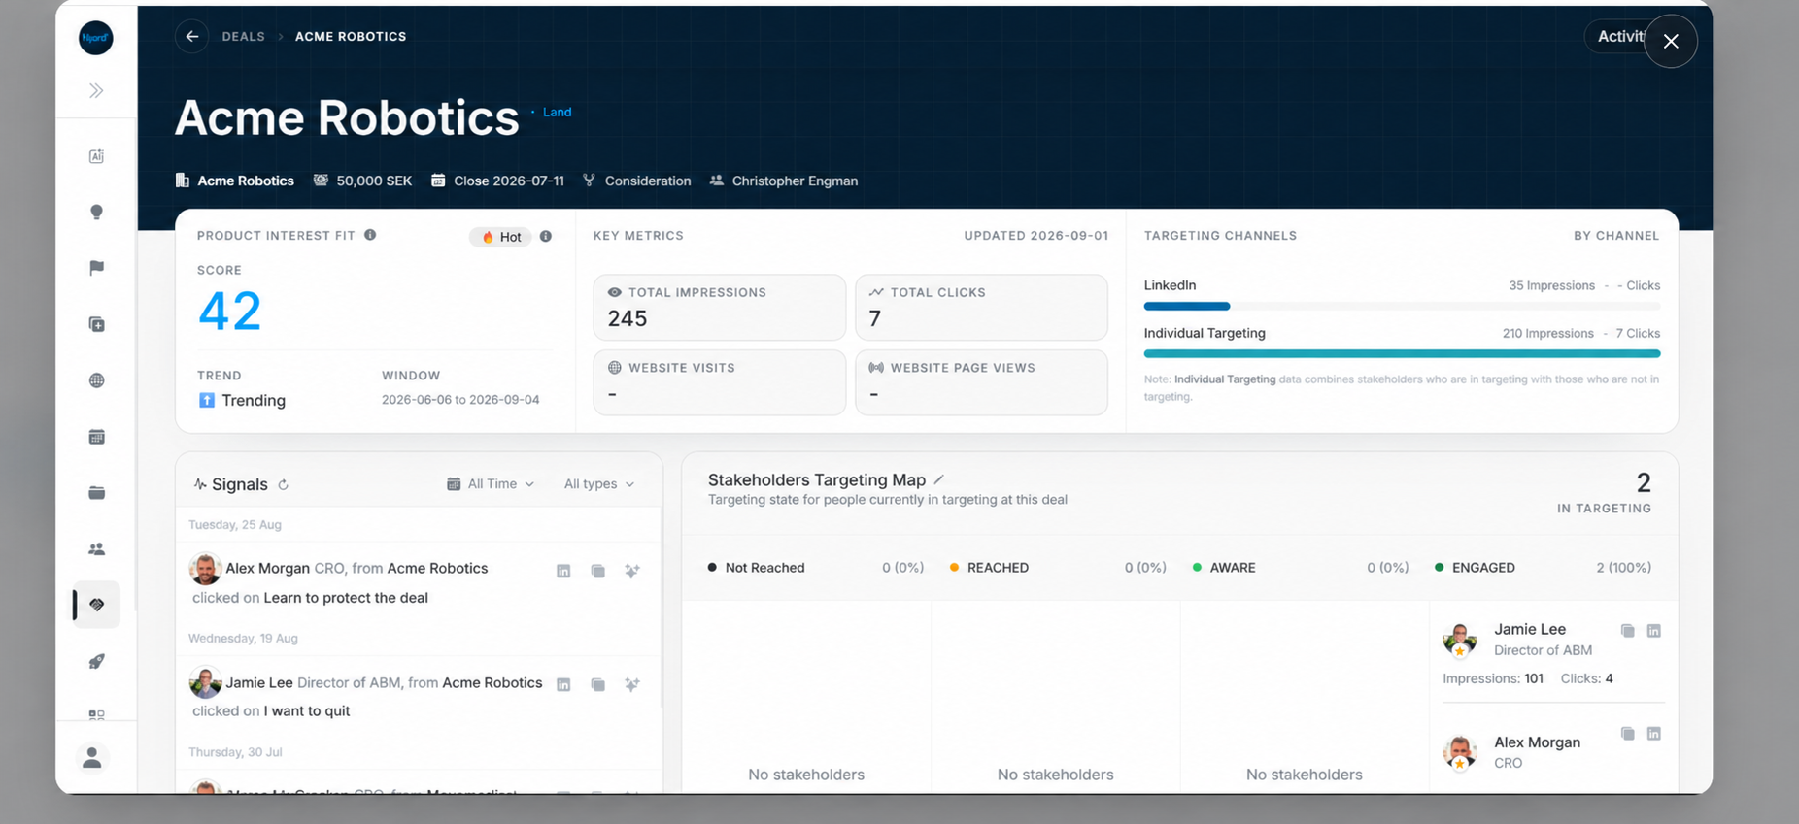Expand the sidebar with the double chevron
Viewport: 1799px width, 824px height.
(x=96, y=91)
